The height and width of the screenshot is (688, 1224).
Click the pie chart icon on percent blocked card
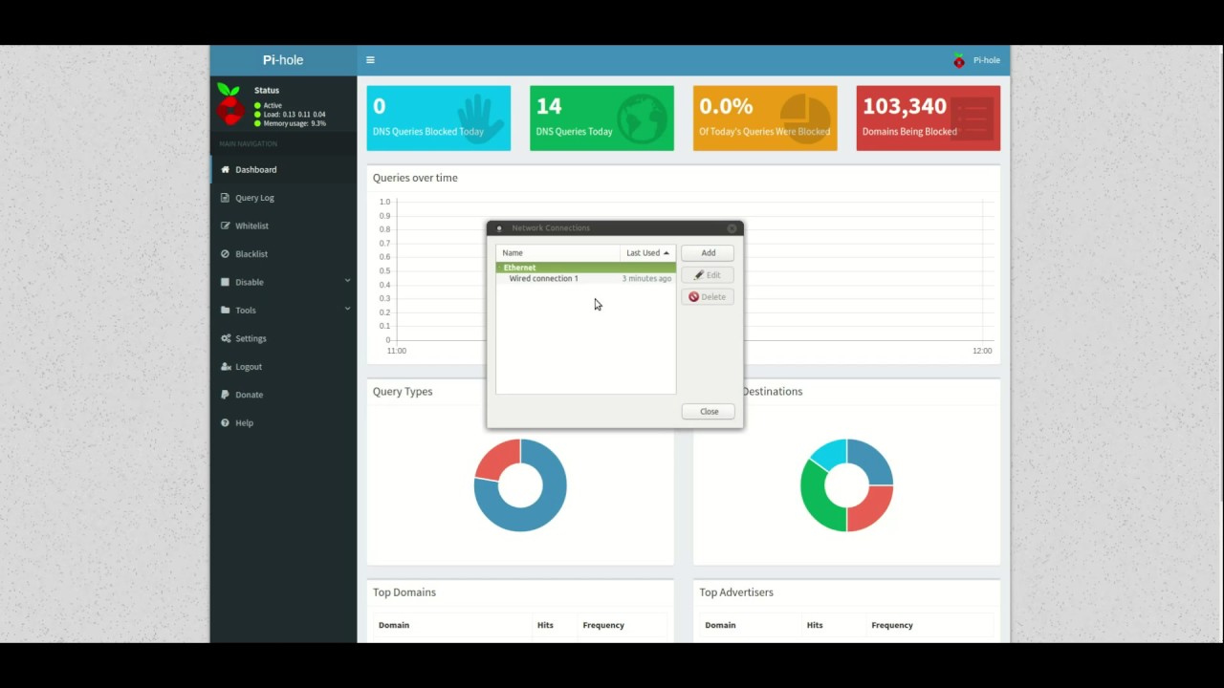(x=805, y=118)
